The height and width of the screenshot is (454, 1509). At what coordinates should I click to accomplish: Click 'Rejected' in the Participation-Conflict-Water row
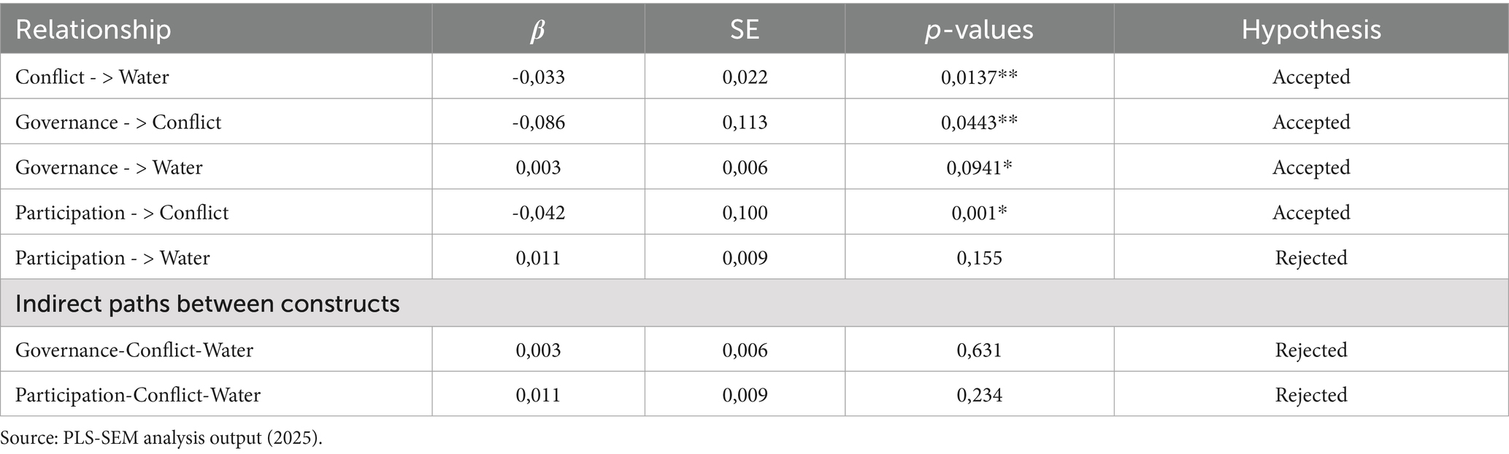pos(1311,395)
